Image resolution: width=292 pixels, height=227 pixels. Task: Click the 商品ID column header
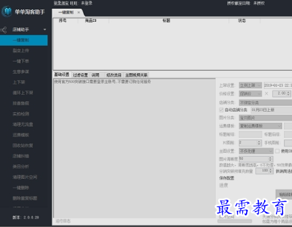(x=91, y=20)
